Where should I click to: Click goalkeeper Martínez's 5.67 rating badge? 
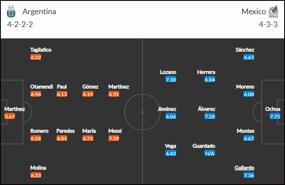pyautogui.click(x=10, y=116)
